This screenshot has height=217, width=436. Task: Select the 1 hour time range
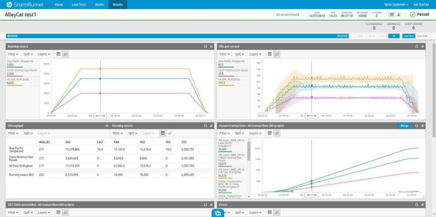[x=383, y=36]
